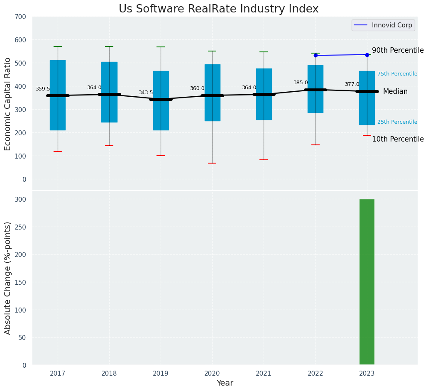Click the chart title text
The height and width of the screenshot is (391, 428).
[x=218, y=9]
